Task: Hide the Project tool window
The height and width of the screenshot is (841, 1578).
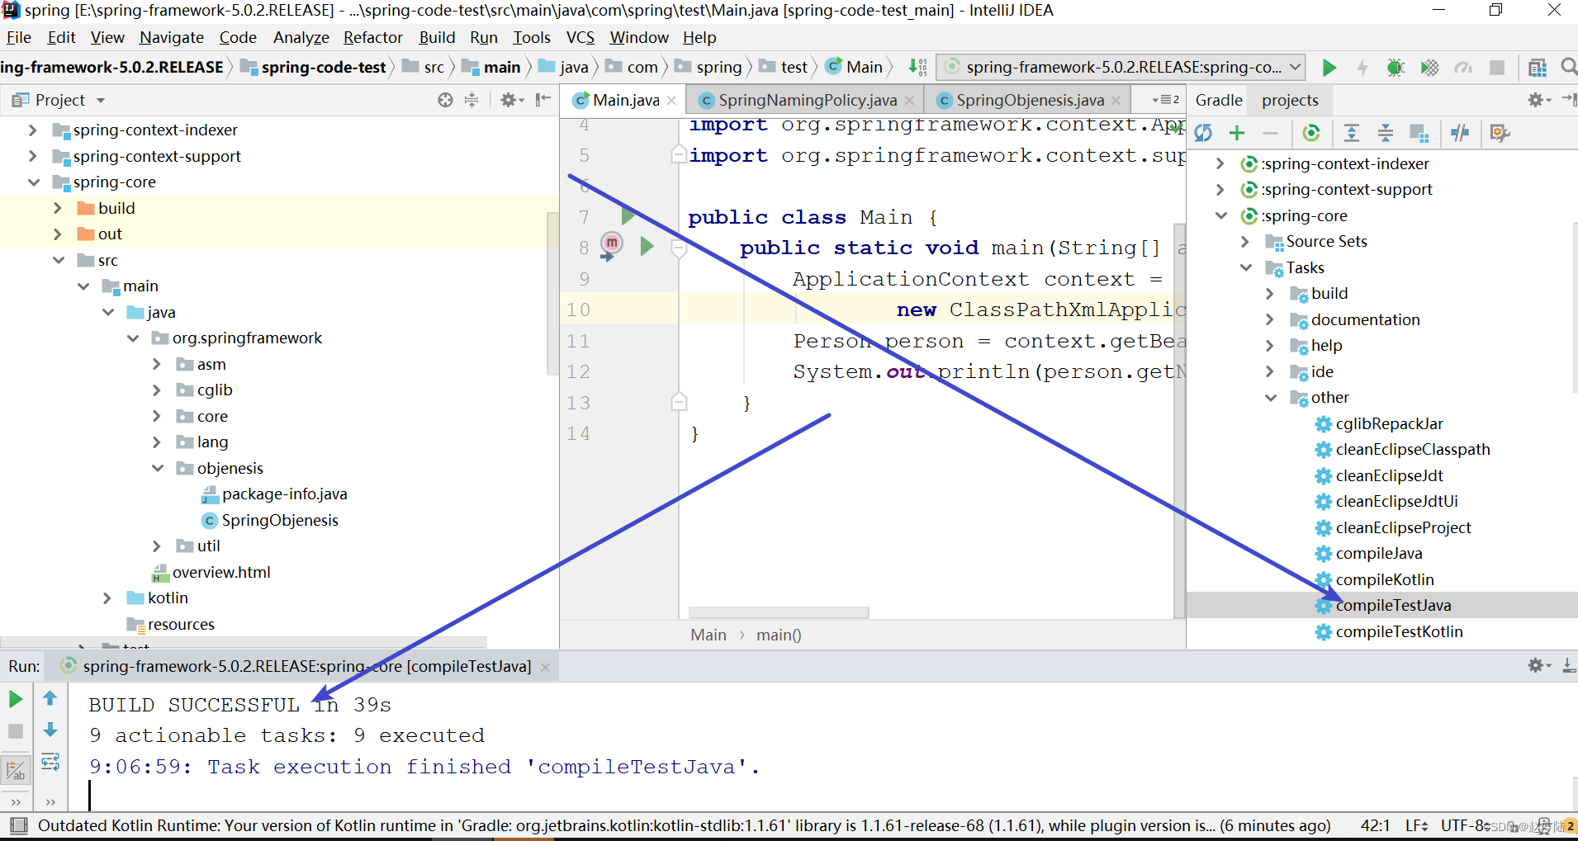Action: (543, 100)
